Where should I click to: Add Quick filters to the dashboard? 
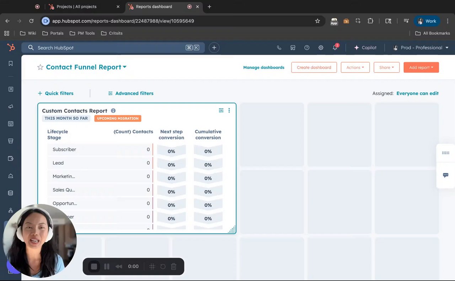(x=55, y=93)
